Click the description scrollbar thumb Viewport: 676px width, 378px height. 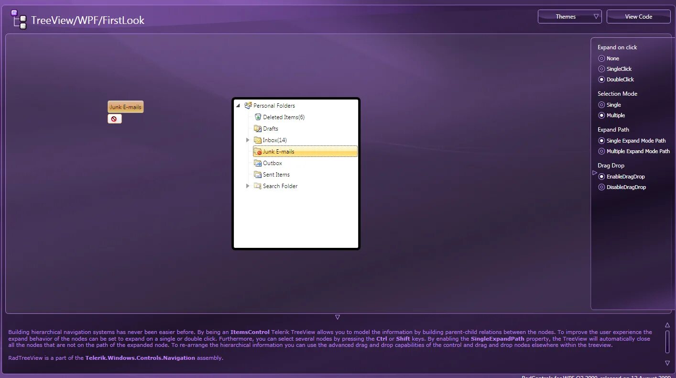click(x=667, y=342)
